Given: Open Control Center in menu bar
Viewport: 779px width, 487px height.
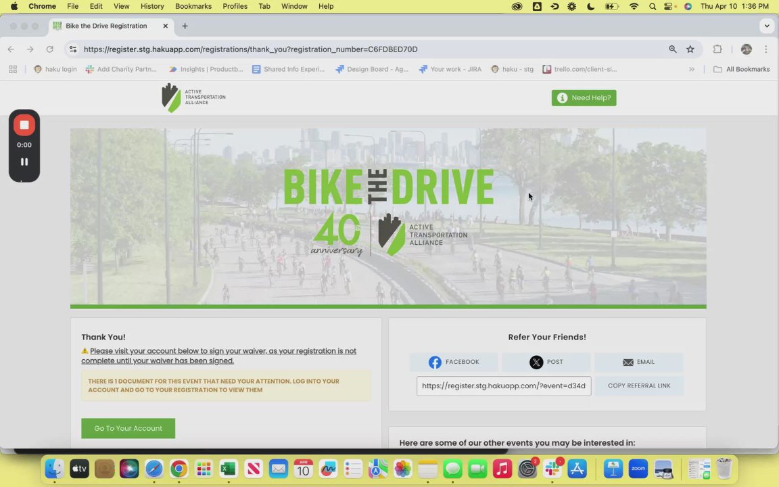Looking at the screenshot, I should [x=669, y=7].
